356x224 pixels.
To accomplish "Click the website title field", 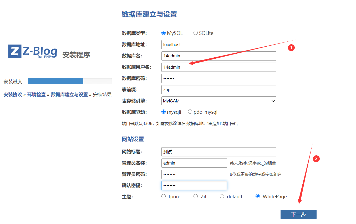I will 219,152.
